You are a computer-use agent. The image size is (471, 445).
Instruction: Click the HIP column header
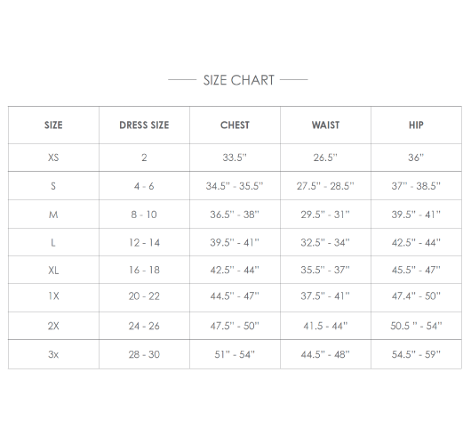pos(416,125)
